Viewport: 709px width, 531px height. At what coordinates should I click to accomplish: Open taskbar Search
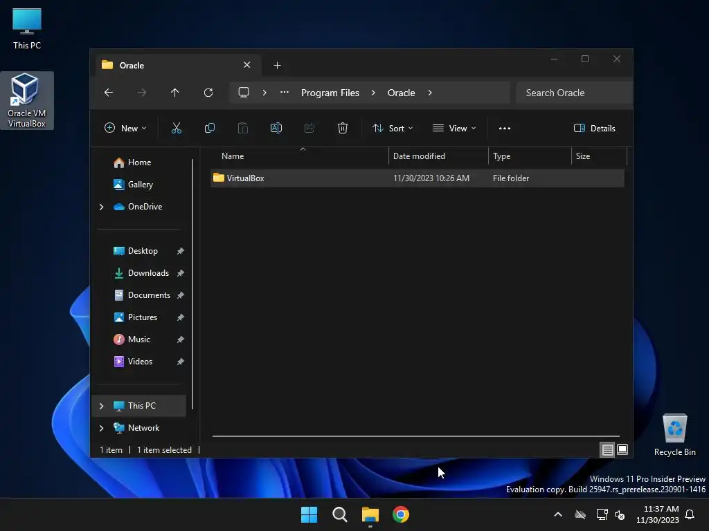pos(339,514)
